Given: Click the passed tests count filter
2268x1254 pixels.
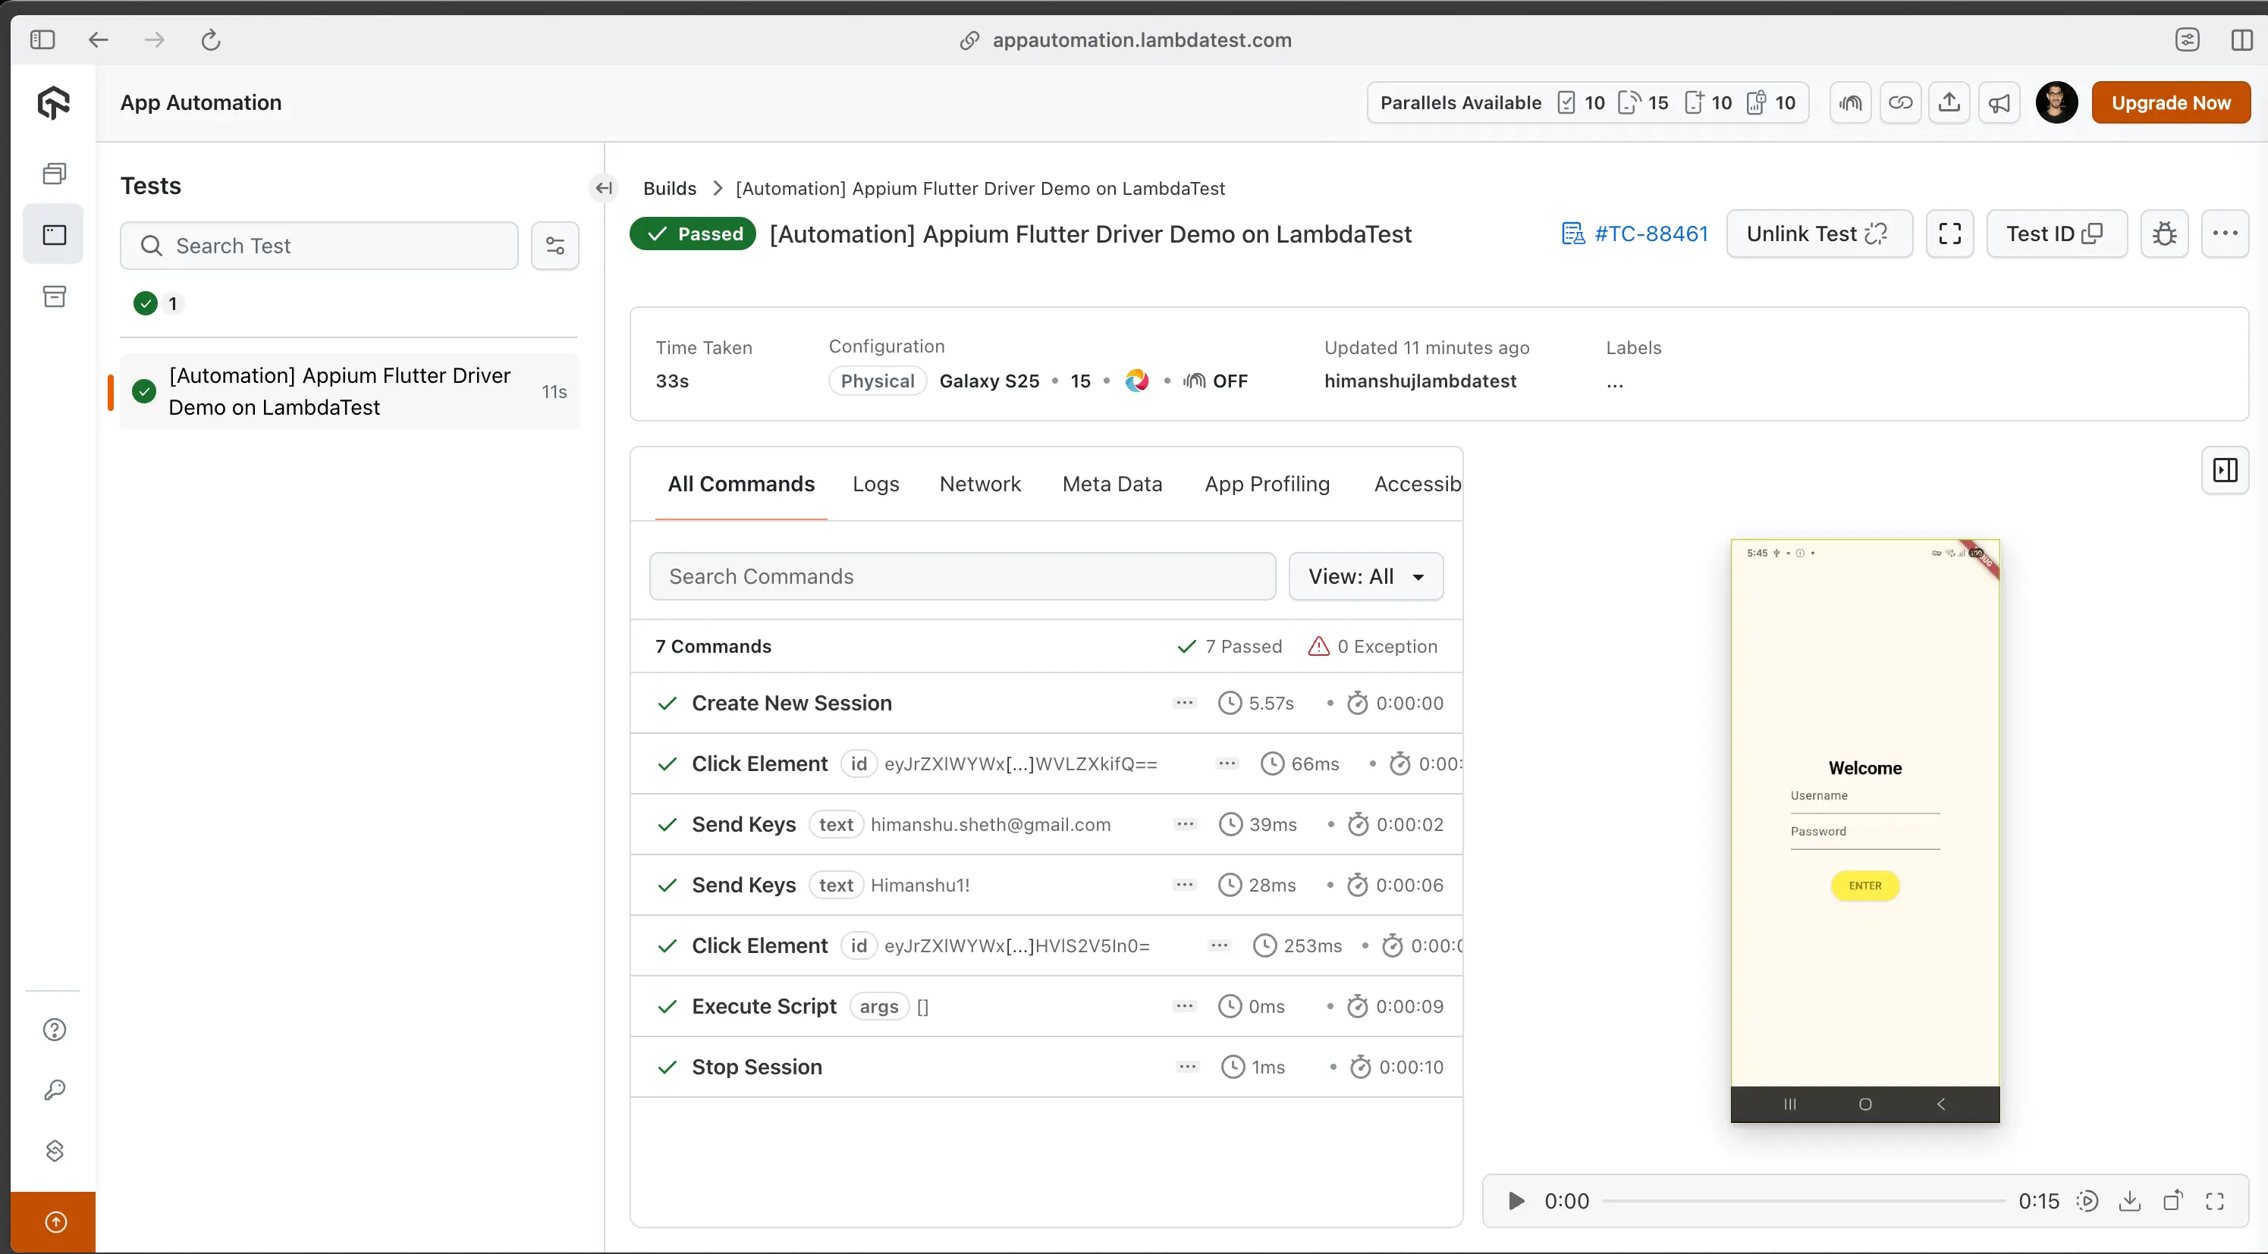Looking at the screenshot, I should (157, 303).
